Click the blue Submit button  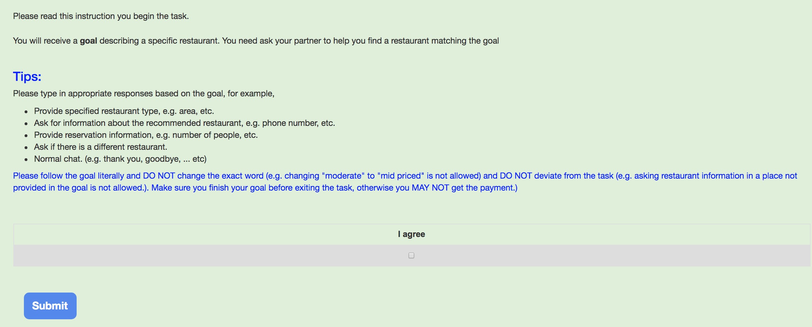point(50,306)
